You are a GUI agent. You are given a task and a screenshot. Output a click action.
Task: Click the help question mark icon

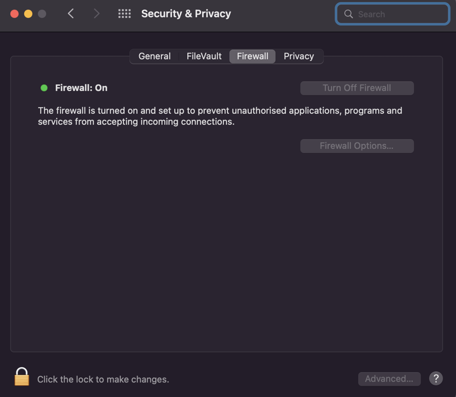point(436,378)
